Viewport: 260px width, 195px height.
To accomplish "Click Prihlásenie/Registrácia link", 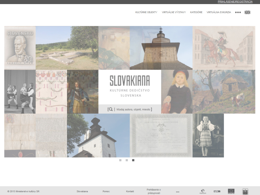I will 235,2.
